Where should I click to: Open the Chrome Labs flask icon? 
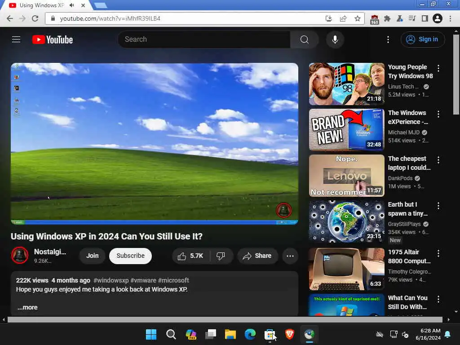(399, 18)
